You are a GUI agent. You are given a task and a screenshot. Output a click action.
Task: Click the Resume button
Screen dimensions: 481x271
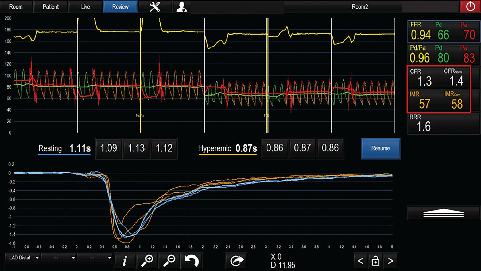[381, 148]
